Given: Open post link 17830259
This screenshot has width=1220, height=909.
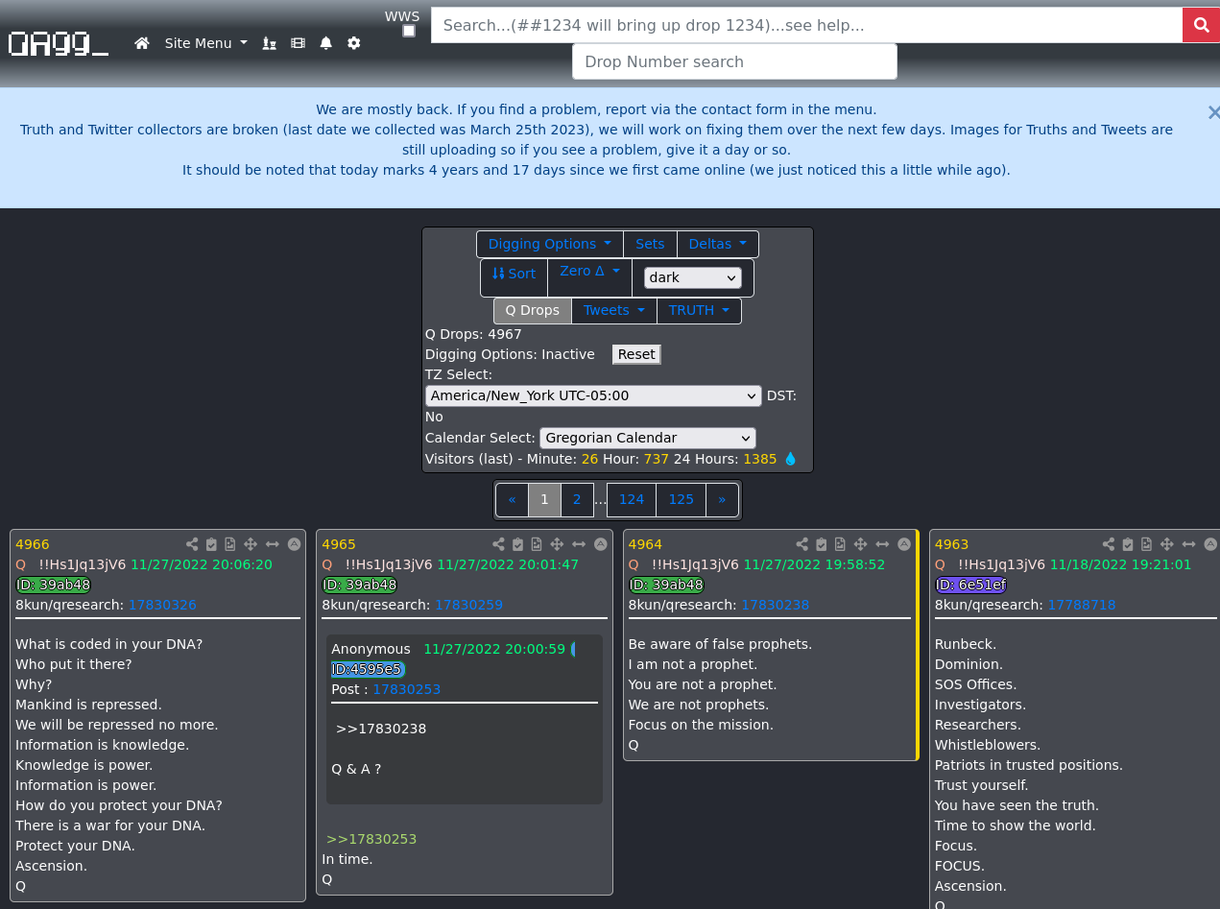Looking at the screenshot, I should pos(468,605).
